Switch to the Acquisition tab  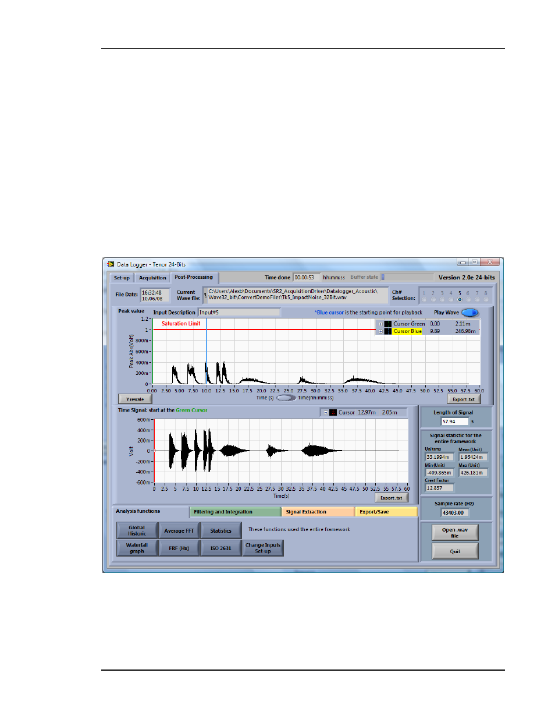(x=152, y=278)
